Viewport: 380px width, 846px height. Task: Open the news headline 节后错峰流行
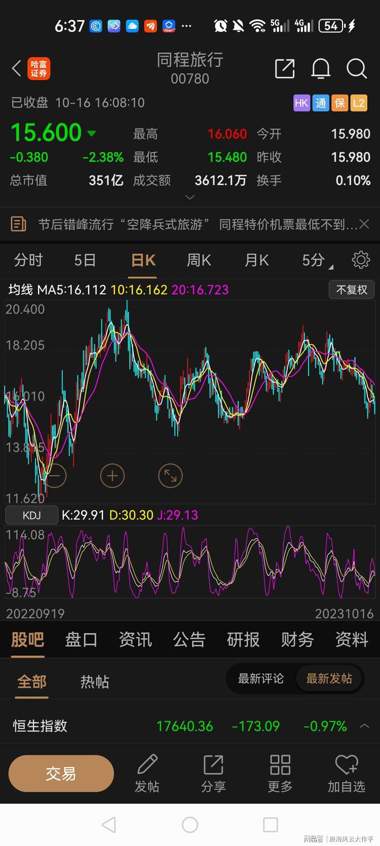pyautogui.click(x=197, y=224)
